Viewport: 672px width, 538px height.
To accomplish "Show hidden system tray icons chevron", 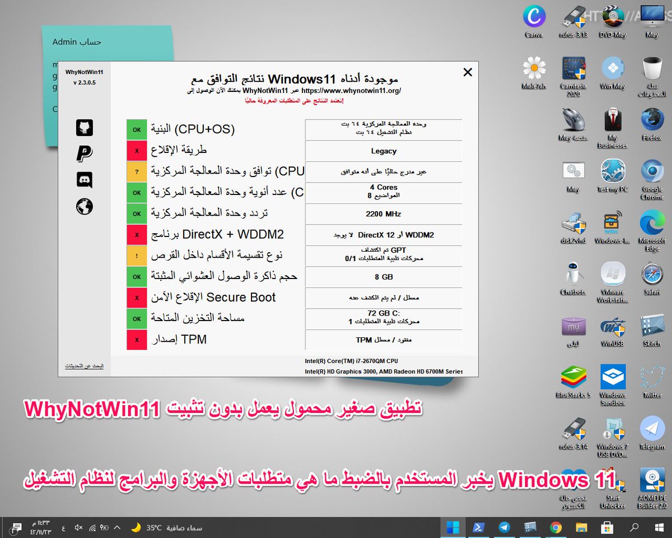I will 117,527.
